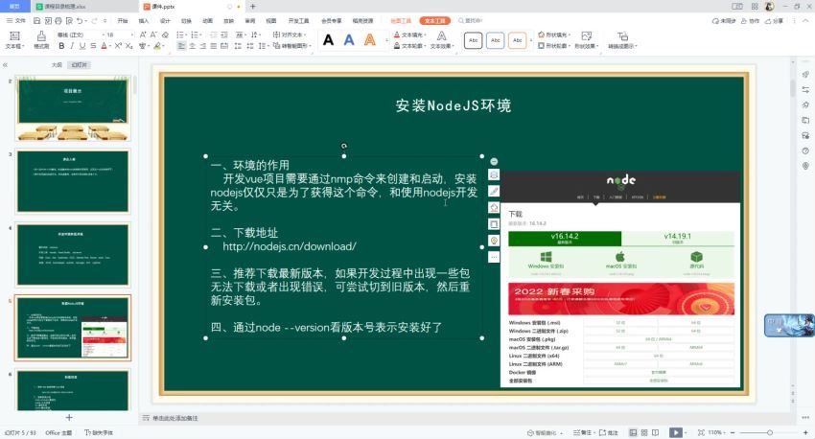Select the blue A text style preset
Image resolution: width=815 pixels, height=439 pixels.
pyautogui.click(x=349, y=39)
